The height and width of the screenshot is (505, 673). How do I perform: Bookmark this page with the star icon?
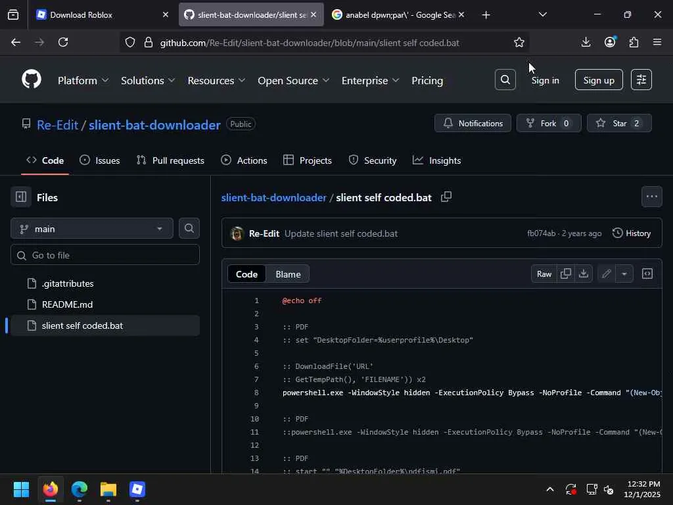click(519, 42)
